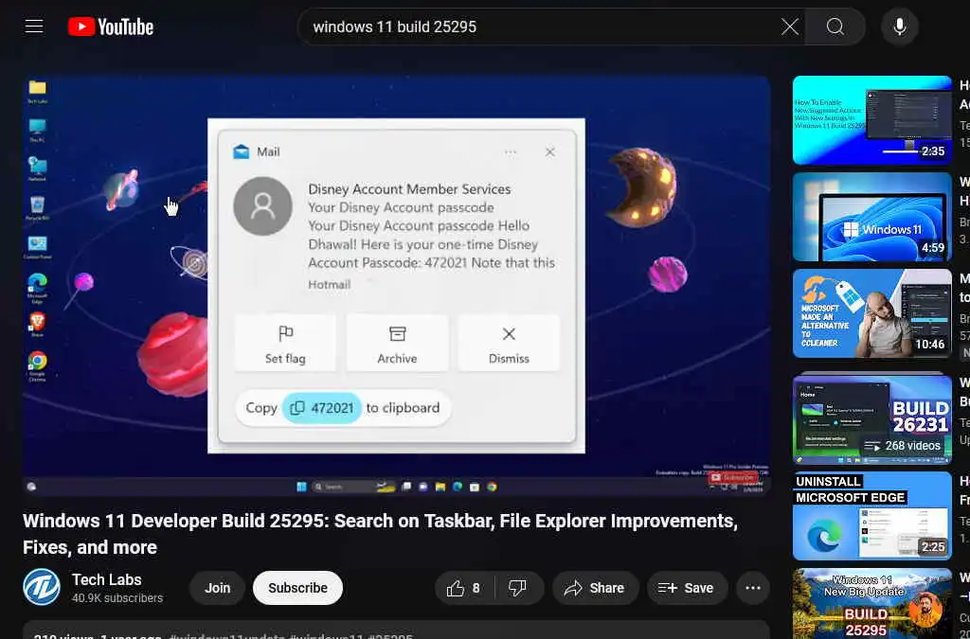This screenshot has width=970, height=639.
Task: Click the video title about Developer Build 25295
Action: 380,534
